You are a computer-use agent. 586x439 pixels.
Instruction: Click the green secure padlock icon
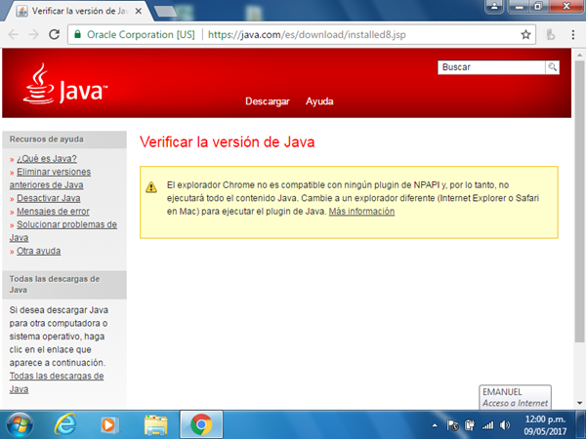tap(77, 34)
